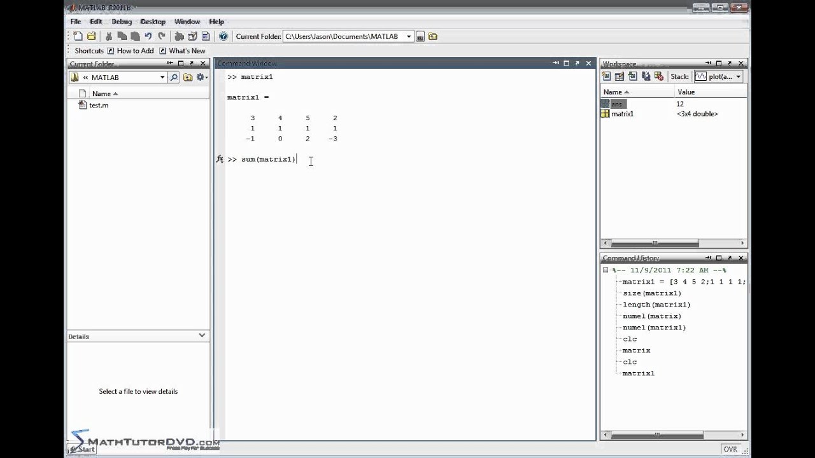
Task: Open the Current Folder gear actions menu
Action: pos(202,78)
